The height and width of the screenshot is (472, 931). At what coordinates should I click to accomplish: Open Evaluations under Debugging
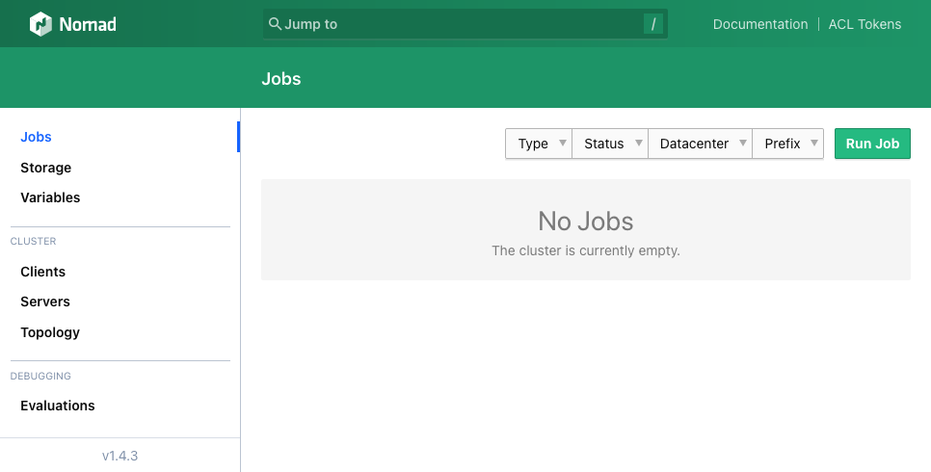[x=58, y=406]
